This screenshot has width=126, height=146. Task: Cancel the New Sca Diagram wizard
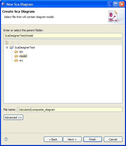click(113, 139)
